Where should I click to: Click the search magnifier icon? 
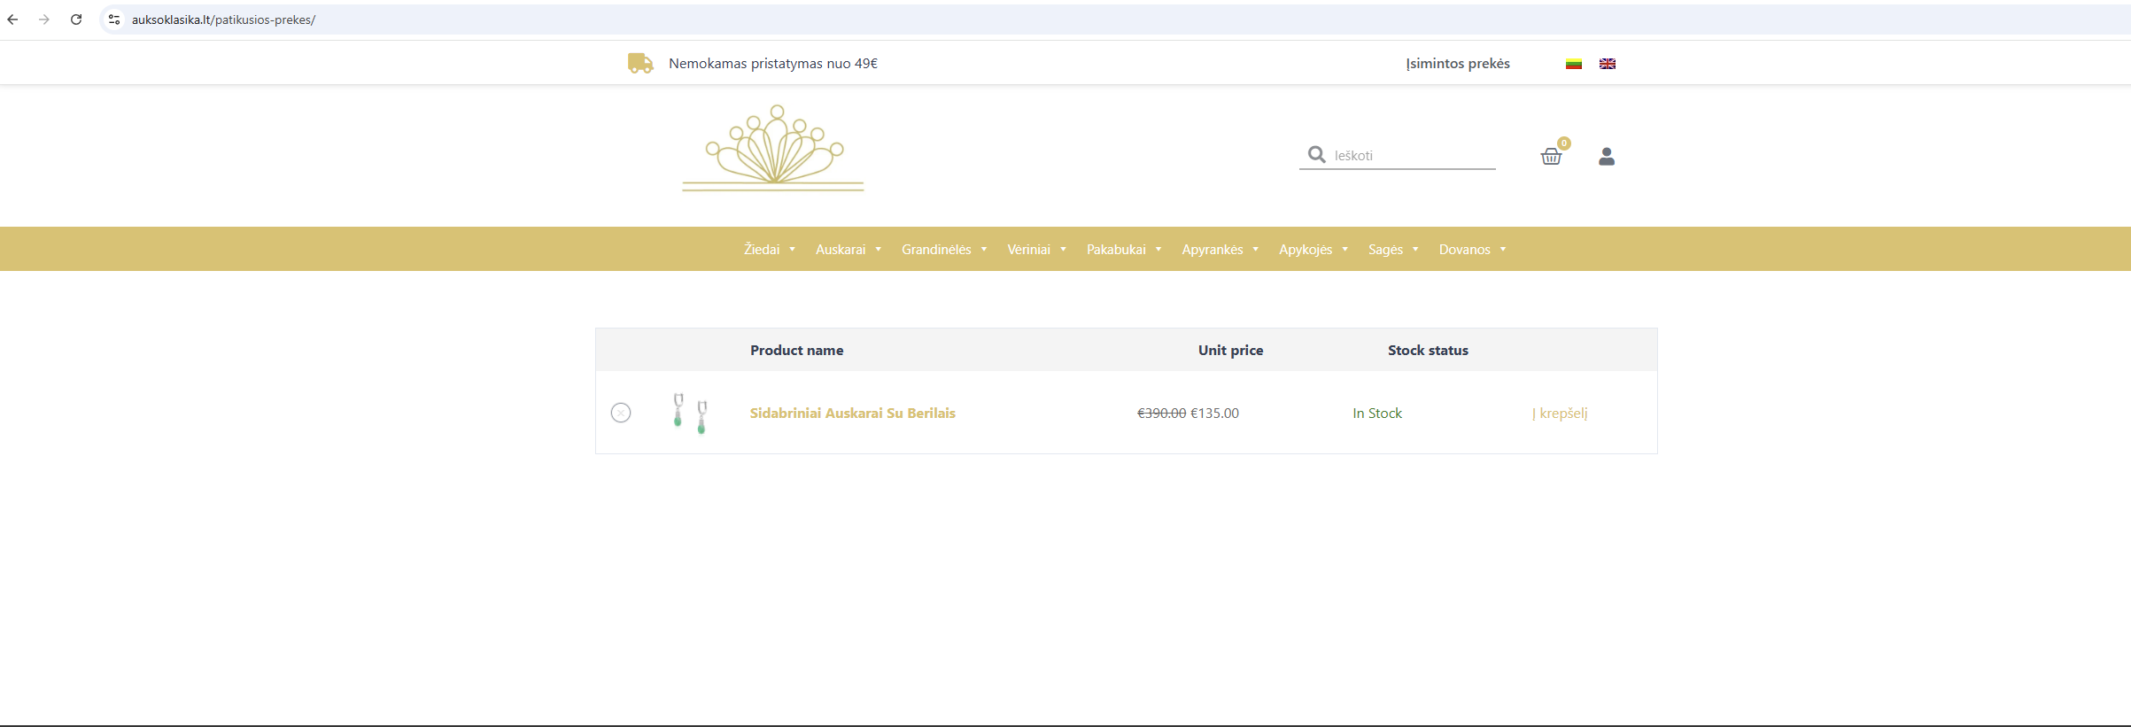1316,155
